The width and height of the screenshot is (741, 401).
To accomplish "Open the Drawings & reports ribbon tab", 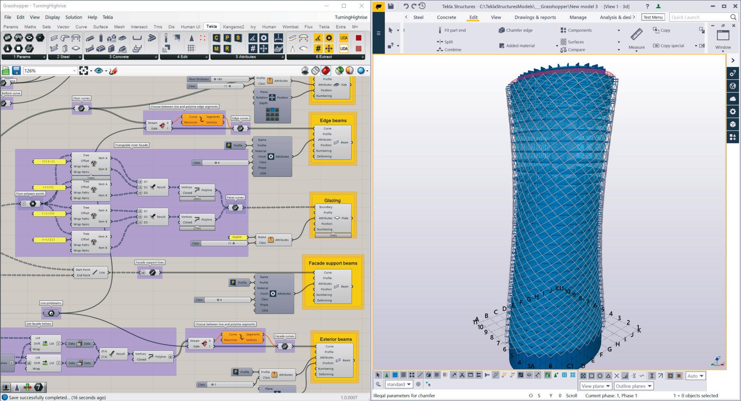I will (535, 17).
